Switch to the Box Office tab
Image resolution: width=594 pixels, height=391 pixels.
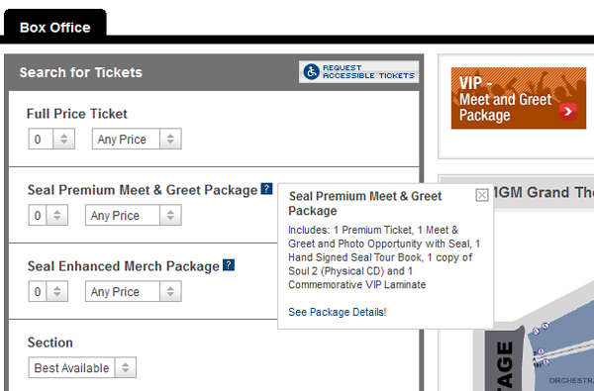(55, 28)
